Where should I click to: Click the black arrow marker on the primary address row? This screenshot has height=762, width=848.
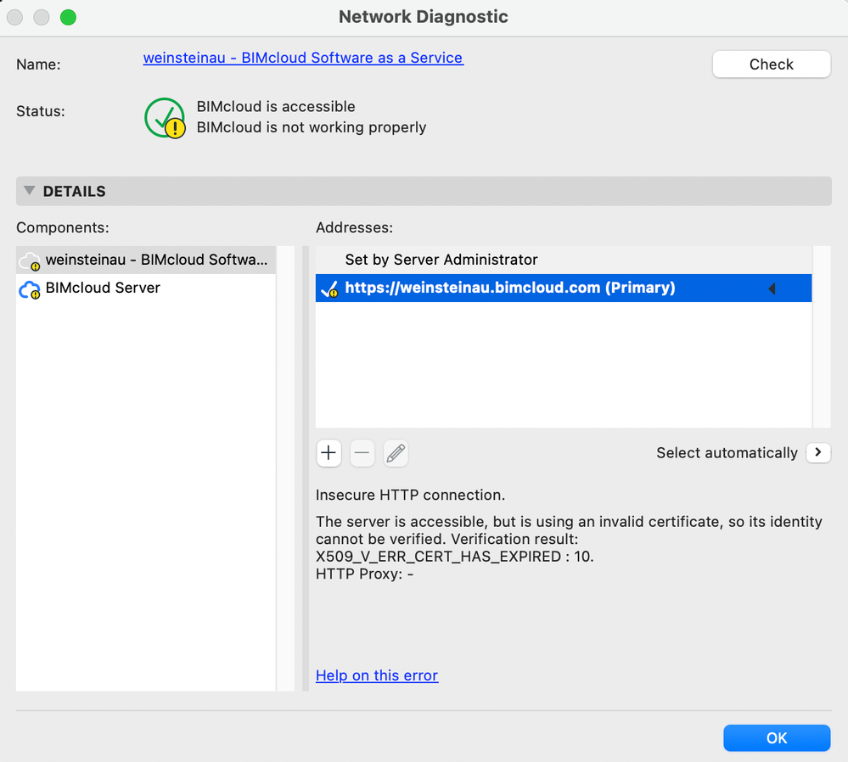tap(772, 289)
